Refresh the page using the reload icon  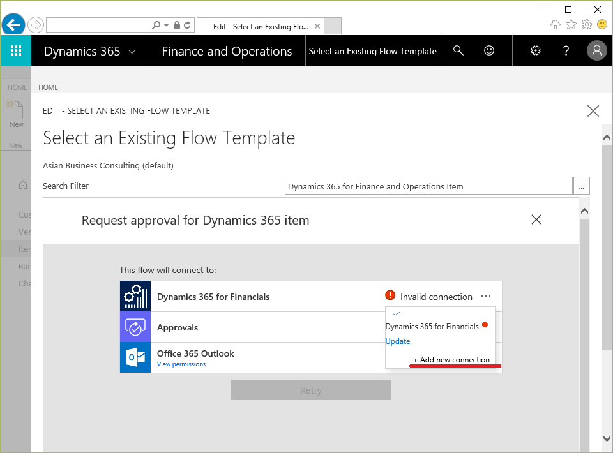(187, 26)
